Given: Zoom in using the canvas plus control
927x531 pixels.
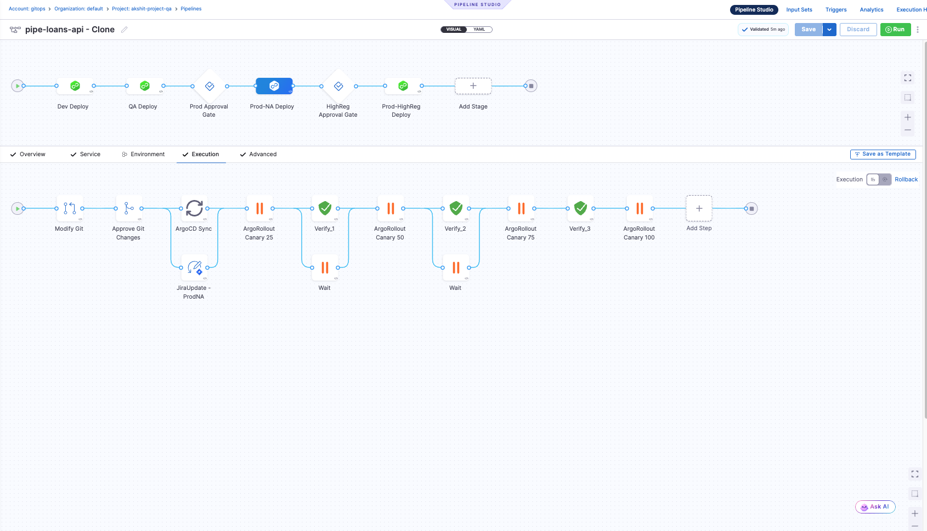Looking at the screenshot, I should tap(908, 116).
